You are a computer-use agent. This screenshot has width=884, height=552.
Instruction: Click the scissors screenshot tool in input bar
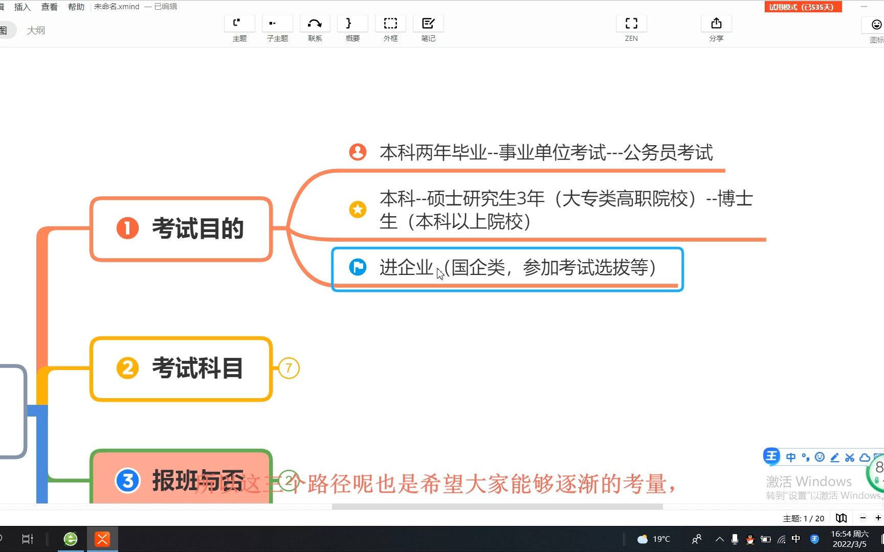(849, 457)
